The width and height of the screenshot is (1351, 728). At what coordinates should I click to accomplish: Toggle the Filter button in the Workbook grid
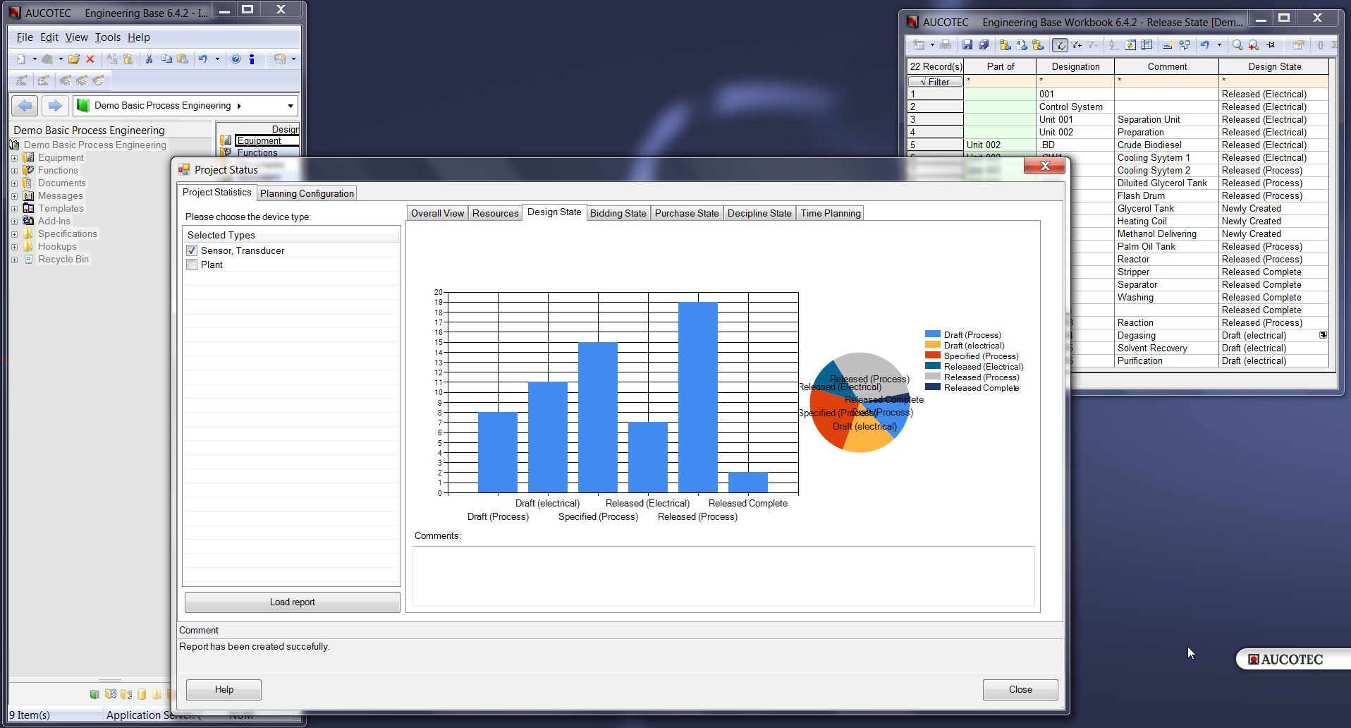tap(935, 82)
